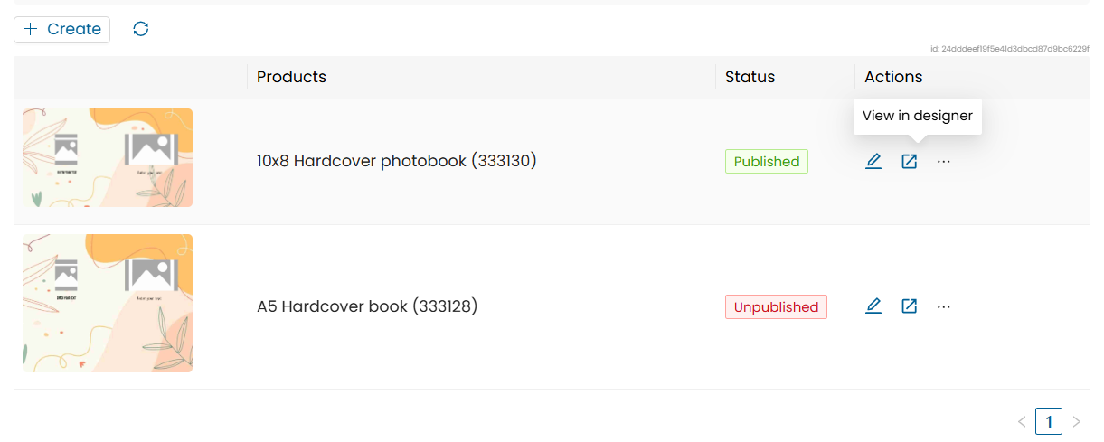This screenshot has width=1104, height=442.
Task: Click the 10x8 Hardcover photobook (333130) name
Action: click(x=396, y=162)
